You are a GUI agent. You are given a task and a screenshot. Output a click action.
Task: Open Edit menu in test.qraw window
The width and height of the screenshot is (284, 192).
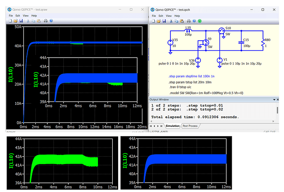coord(18,16)
